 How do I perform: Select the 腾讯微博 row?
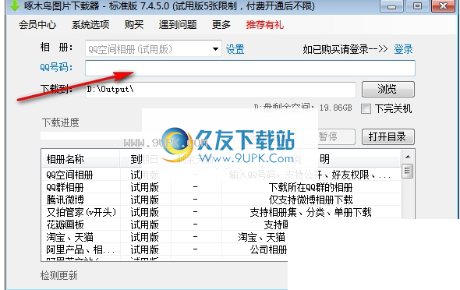pyautogui.click(x=221, y=200)
